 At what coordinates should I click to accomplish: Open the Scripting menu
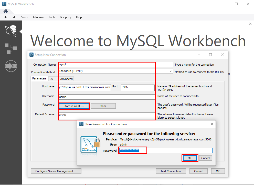tap(66, 17)
